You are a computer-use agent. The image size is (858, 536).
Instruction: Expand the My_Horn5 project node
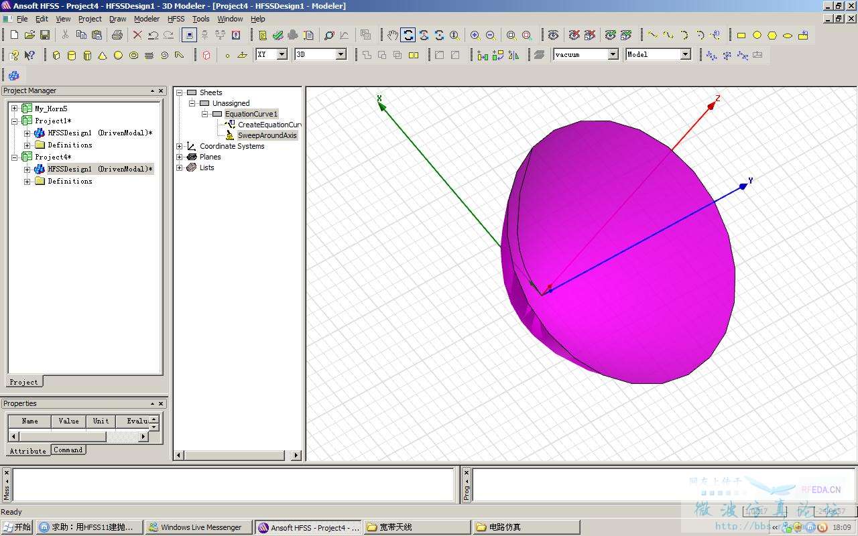point(14,109)
